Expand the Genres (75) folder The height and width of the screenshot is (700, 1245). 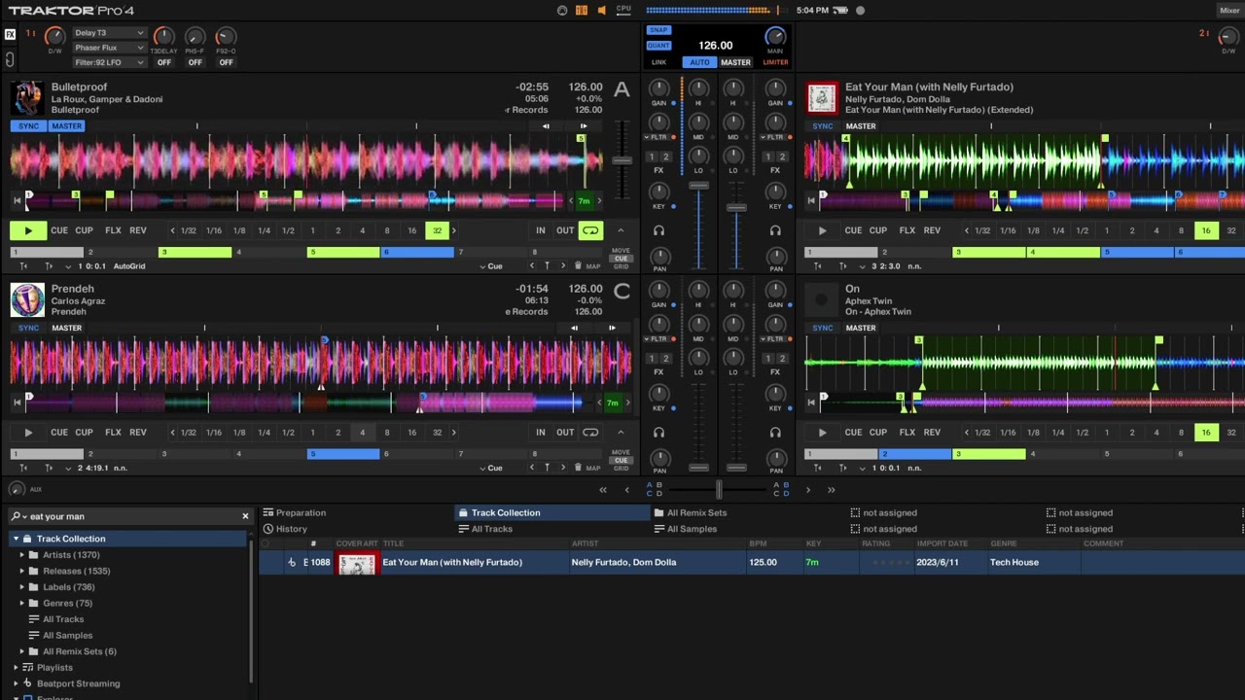pos(22,603)
